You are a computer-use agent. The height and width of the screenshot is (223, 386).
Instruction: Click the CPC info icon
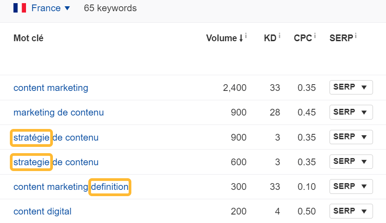315,35
